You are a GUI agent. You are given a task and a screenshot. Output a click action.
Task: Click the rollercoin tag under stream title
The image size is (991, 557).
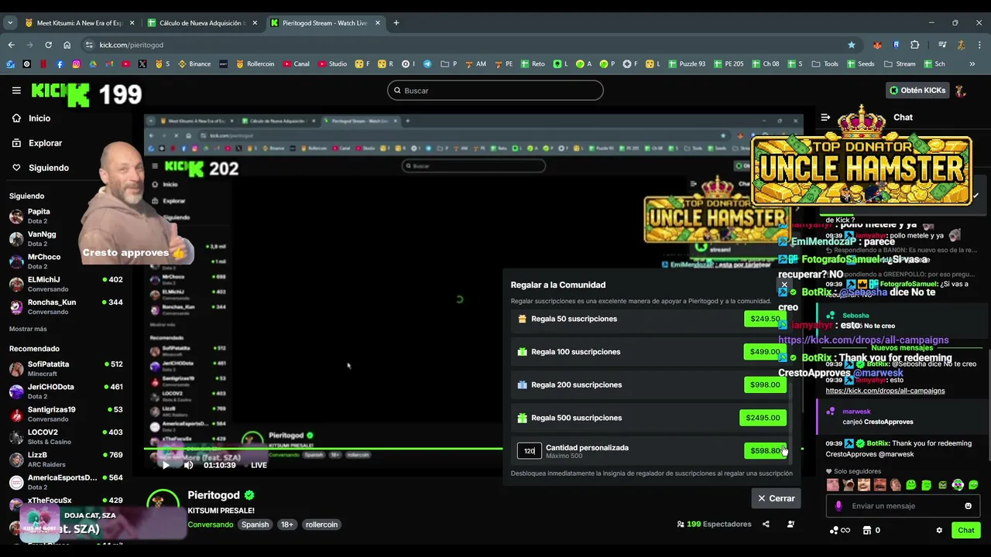(x=321, y=525)
